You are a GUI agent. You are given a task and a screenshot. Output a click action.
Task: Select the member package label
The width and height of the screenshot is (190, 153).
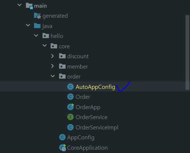click(77, 67)
